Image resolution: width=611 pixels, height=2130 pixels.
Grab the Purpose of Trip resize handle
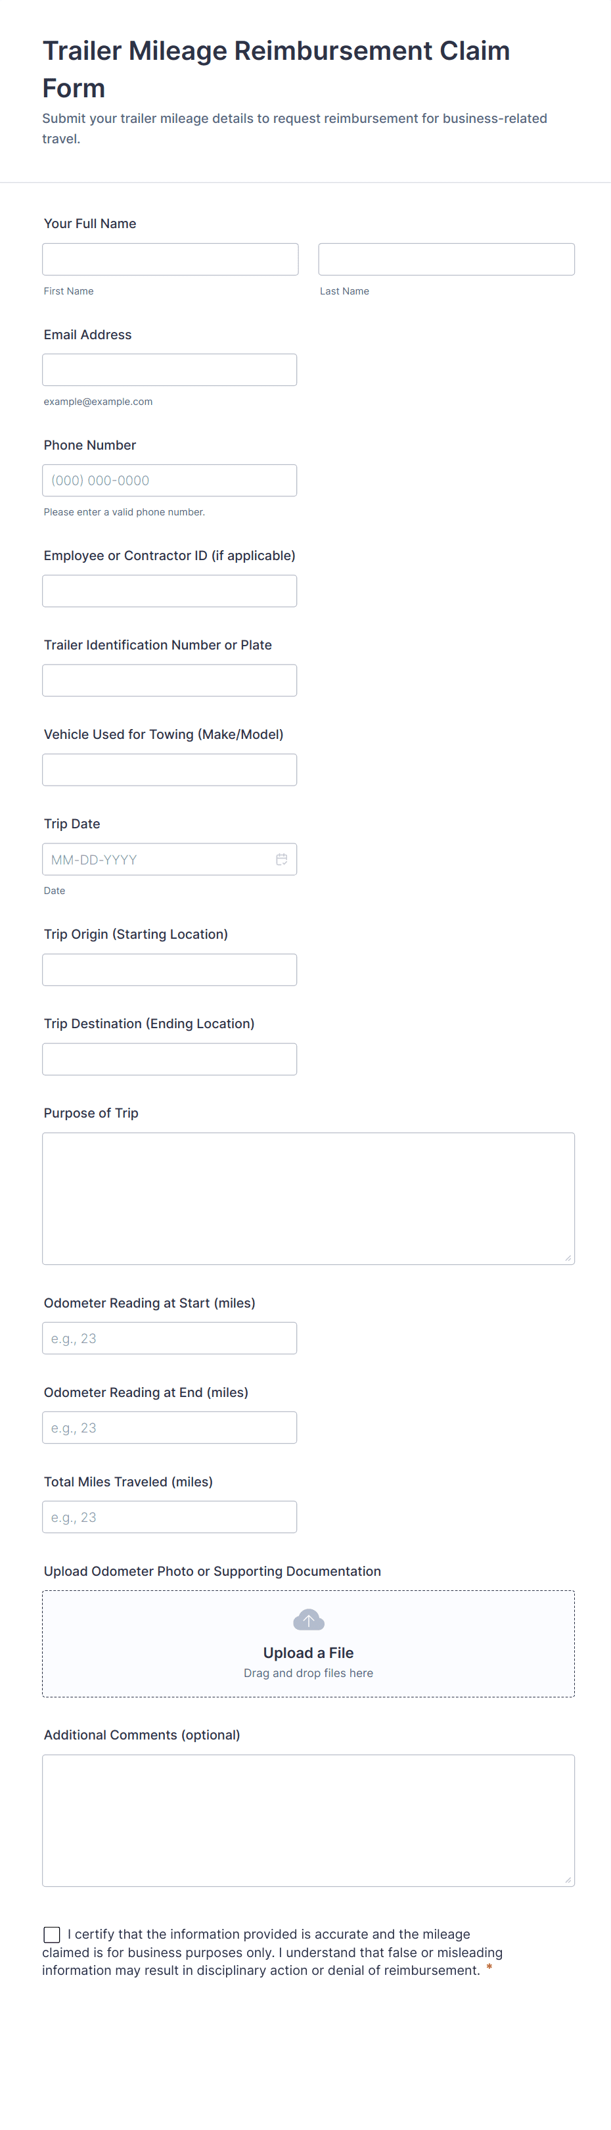click(568, 1258)
